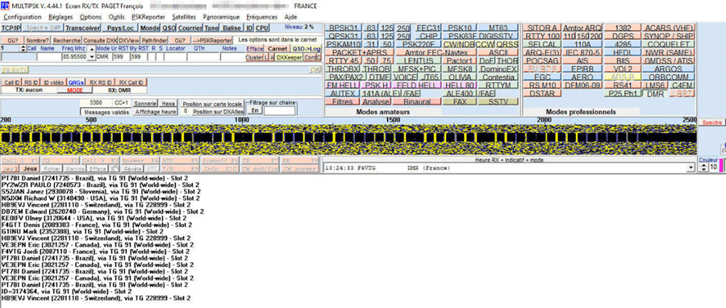726x308 pixels.
Task: Click the red MODE button
Action: [75, 90]
